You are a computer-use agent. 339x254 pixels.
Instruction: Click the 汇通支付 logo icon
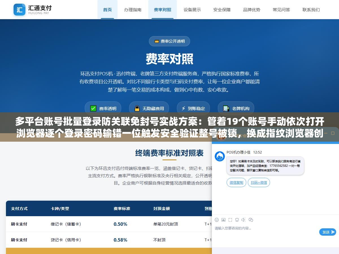[19, 10]
